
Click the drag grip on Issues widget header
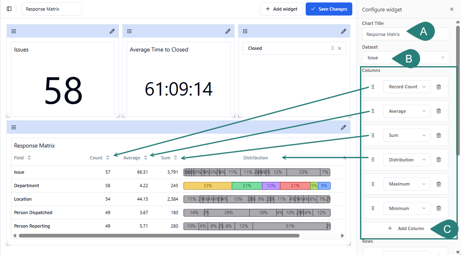click(13, 31)
